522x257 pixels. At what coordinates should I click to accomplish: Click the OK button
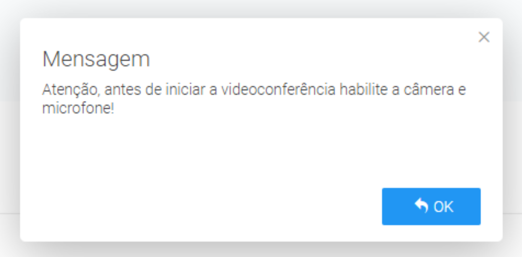(431, 206)
